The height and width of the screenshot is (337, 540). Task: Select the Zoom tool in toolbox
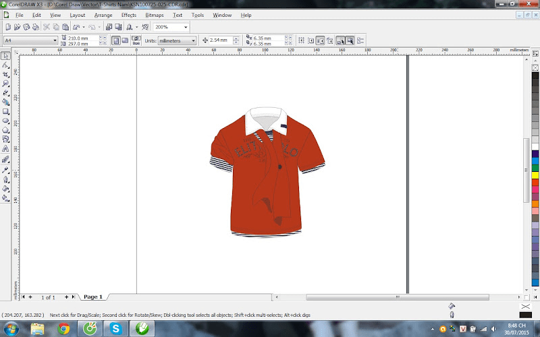point(5,84)
